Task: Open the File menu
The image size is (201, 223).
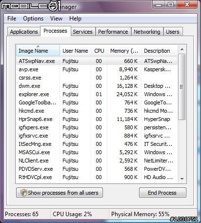Action: click(12, 19)
